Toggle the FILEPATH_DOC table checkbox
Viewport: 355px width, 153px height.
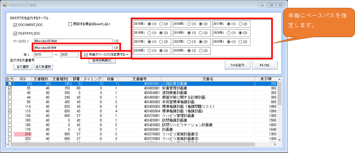pyautogui.click(x=15, y=34)
